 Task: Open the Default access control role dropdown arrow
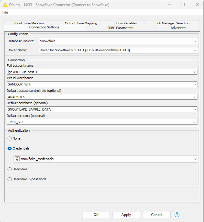[195, 97]
